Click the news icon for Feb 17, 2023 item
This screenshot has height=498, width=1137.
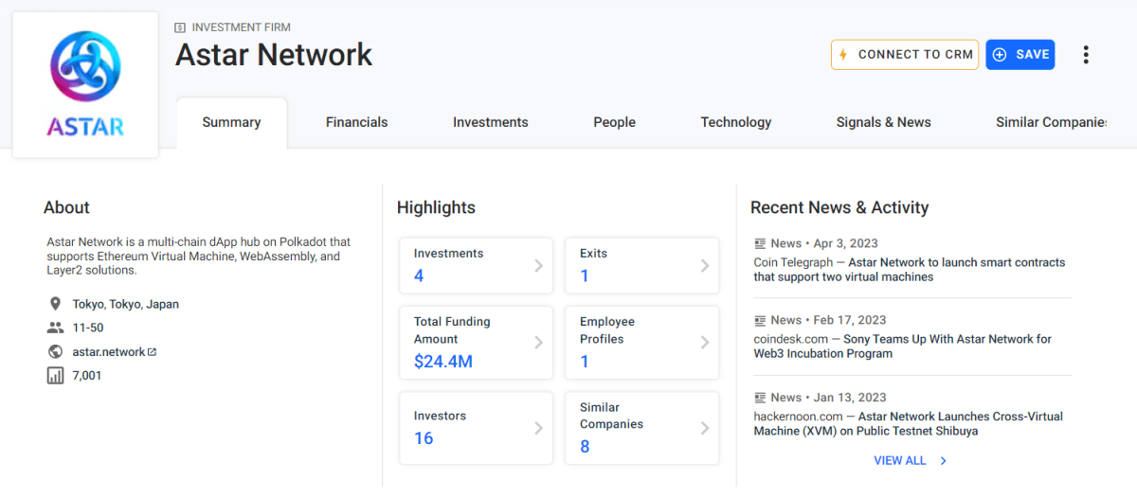(x=760, y=320)
